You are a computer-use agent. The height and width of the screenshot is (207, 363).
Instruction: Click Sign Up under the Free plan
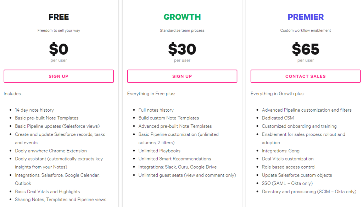[x=58, y=76]
